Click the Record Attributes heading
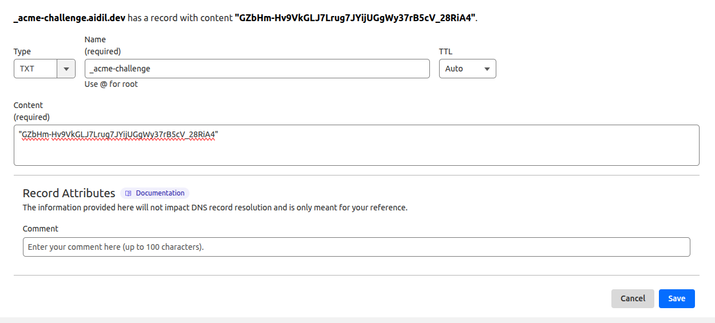The image size is (715, 323). [69, 193]
